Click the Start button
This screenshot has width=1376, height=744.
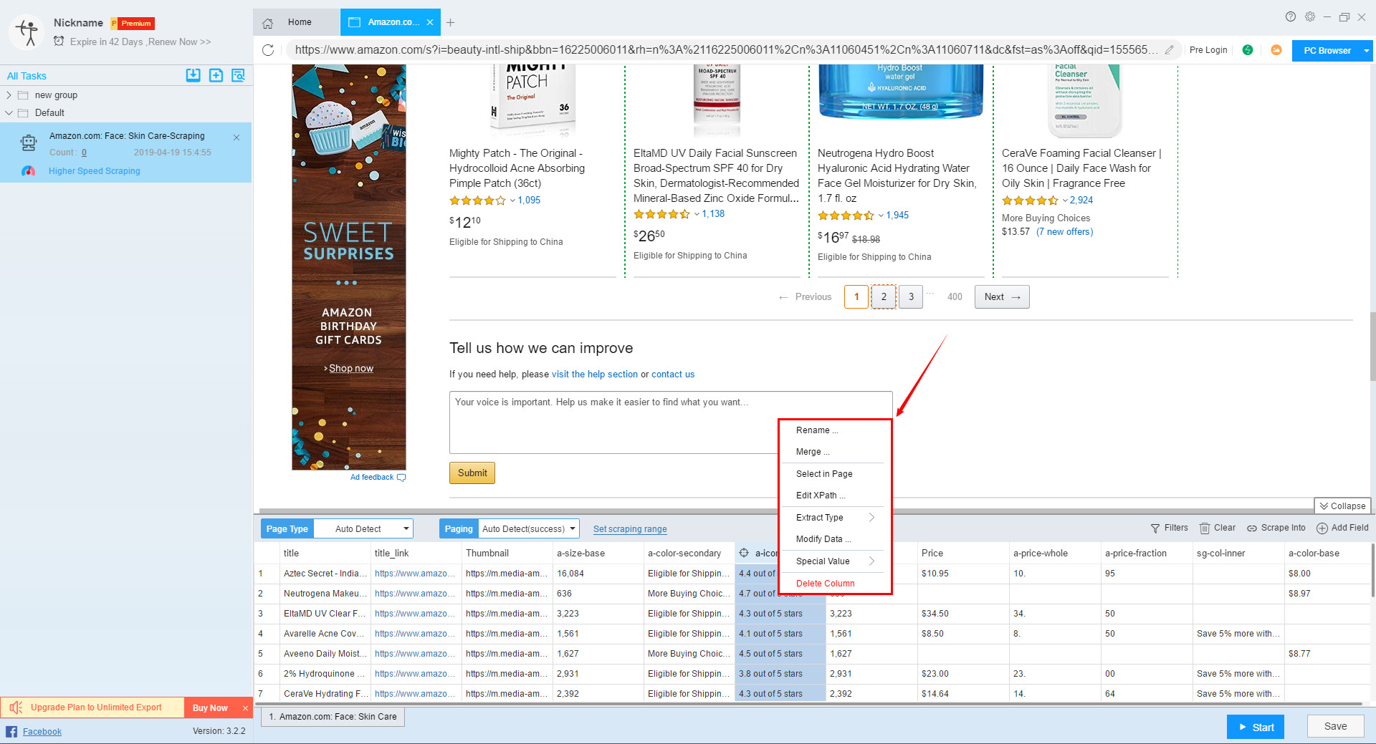click(1255, 727)
